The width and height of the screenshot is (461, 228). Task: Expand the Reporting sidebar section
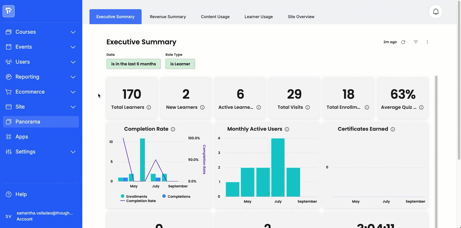[41, 77]
